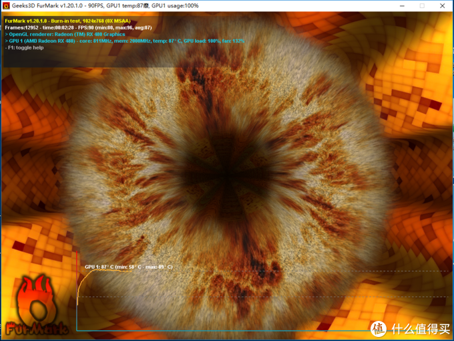Click the Frames and FPS statistics line
This screenshot has width=454, height=341.
pyautogui.click(x=78, y=27)
